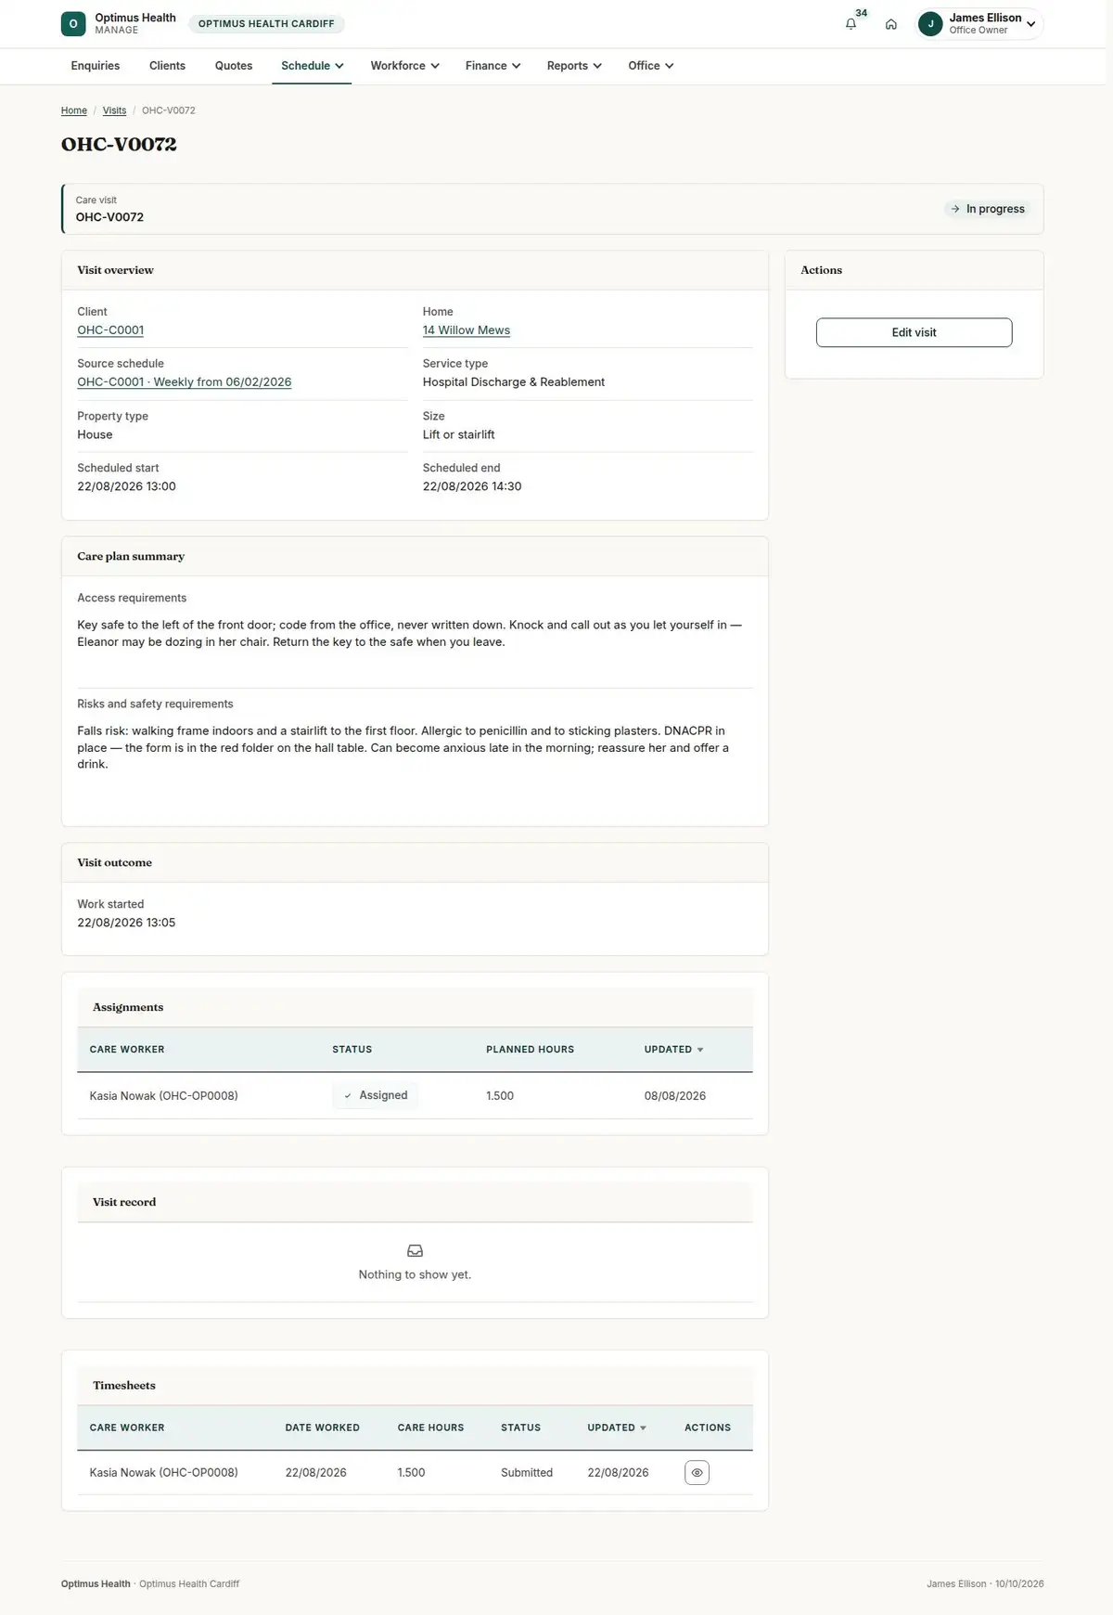Click Kasia Nowak in Assignments table
The height and width of the screenshot is (1615, 1113).
(x=163, y=1096)
